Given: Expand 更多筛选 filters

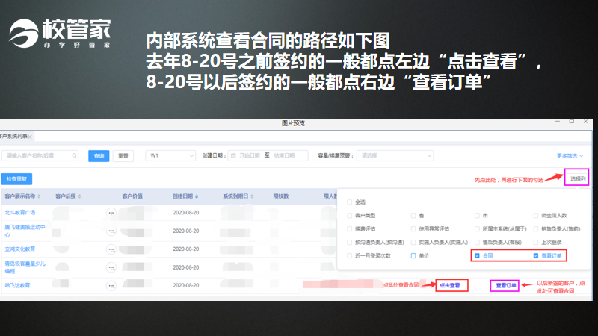Looking at the screenshot, I should click(570, 156).
